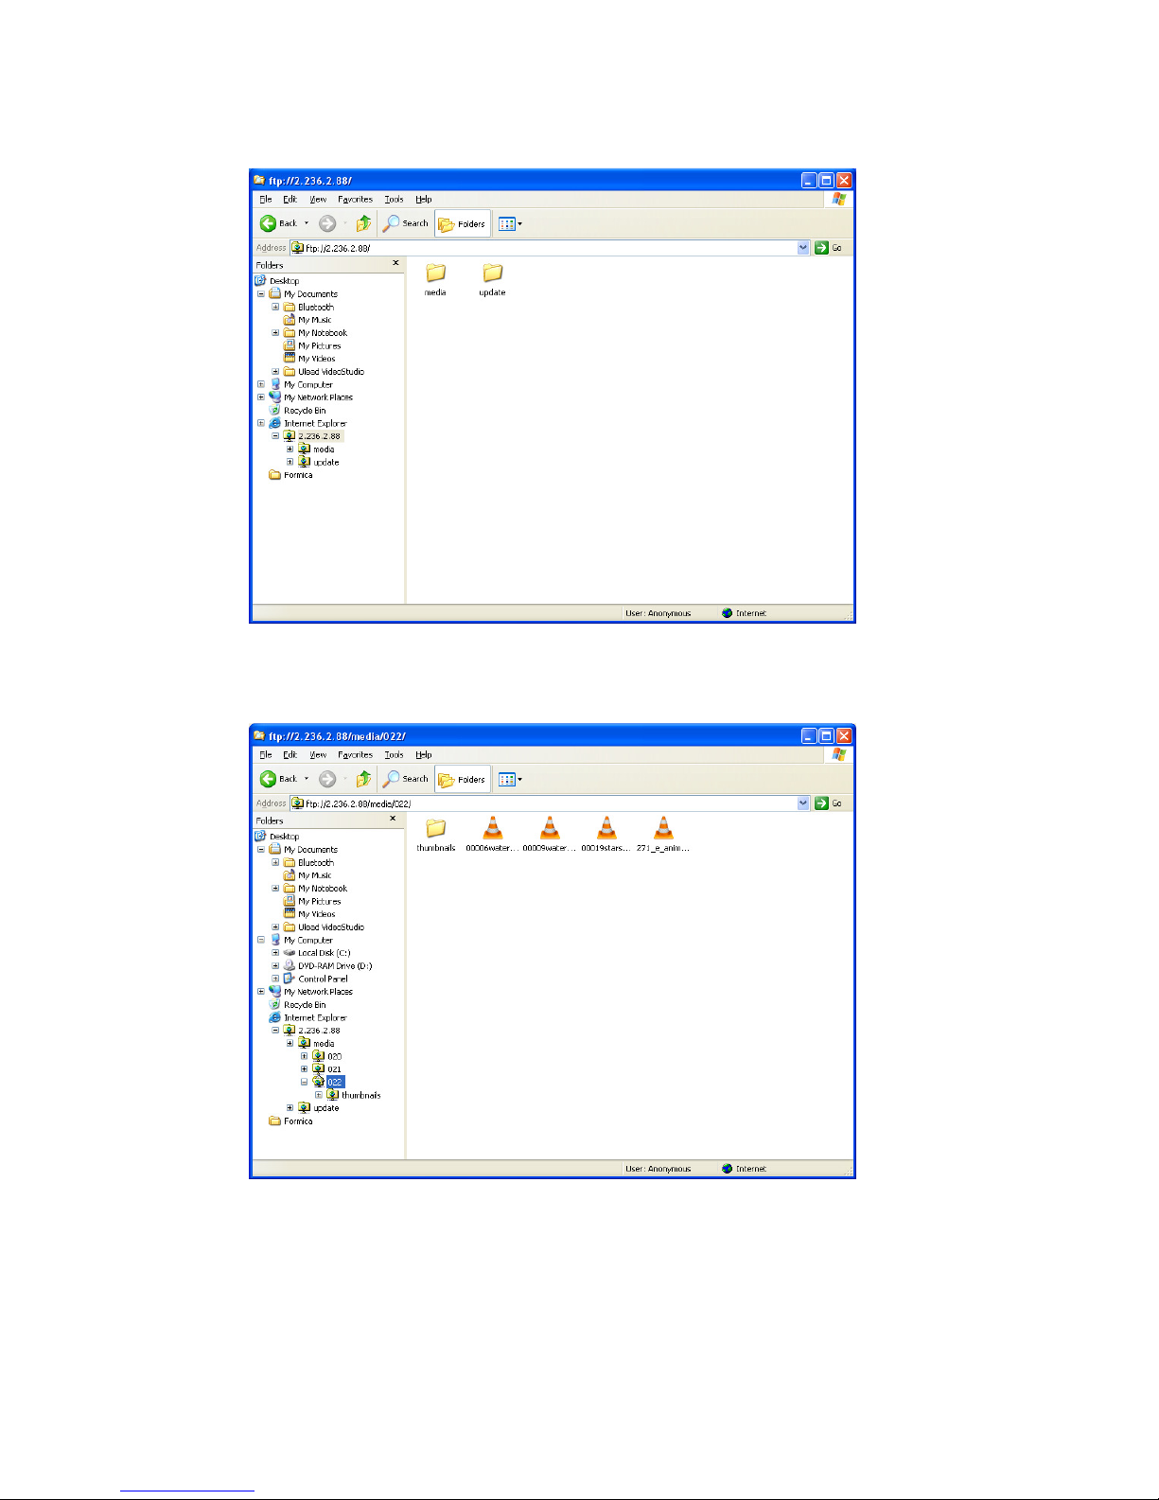Open File menu in root FTP window
This screenshot has width=1159, height=1500.
(x=266, y=199)
